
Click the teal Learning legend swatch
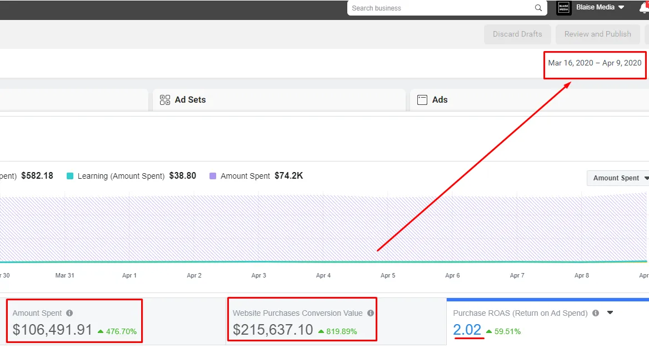[70, 176]
